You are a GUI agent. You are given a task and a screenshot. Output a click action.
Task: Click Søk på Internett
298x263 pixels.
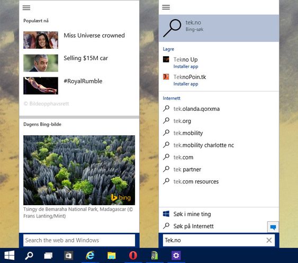(194, 226)
